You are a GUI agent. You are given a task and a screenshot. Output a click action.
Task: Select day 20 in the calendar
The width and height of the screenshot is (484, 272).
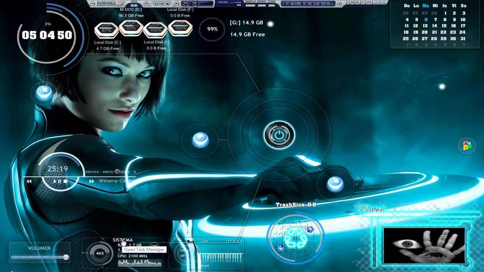click(x=425, y=32)
